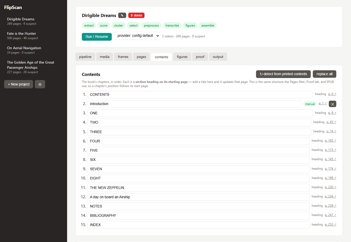Click the Run / Resume button
The image size is (351, 242).
point(97,37)
